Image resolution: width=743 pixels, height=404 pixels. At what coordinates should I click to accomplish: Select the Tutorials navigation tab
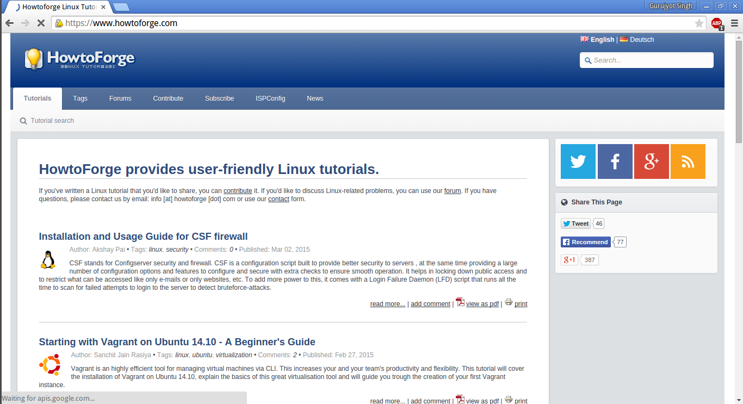pos(38,98)
